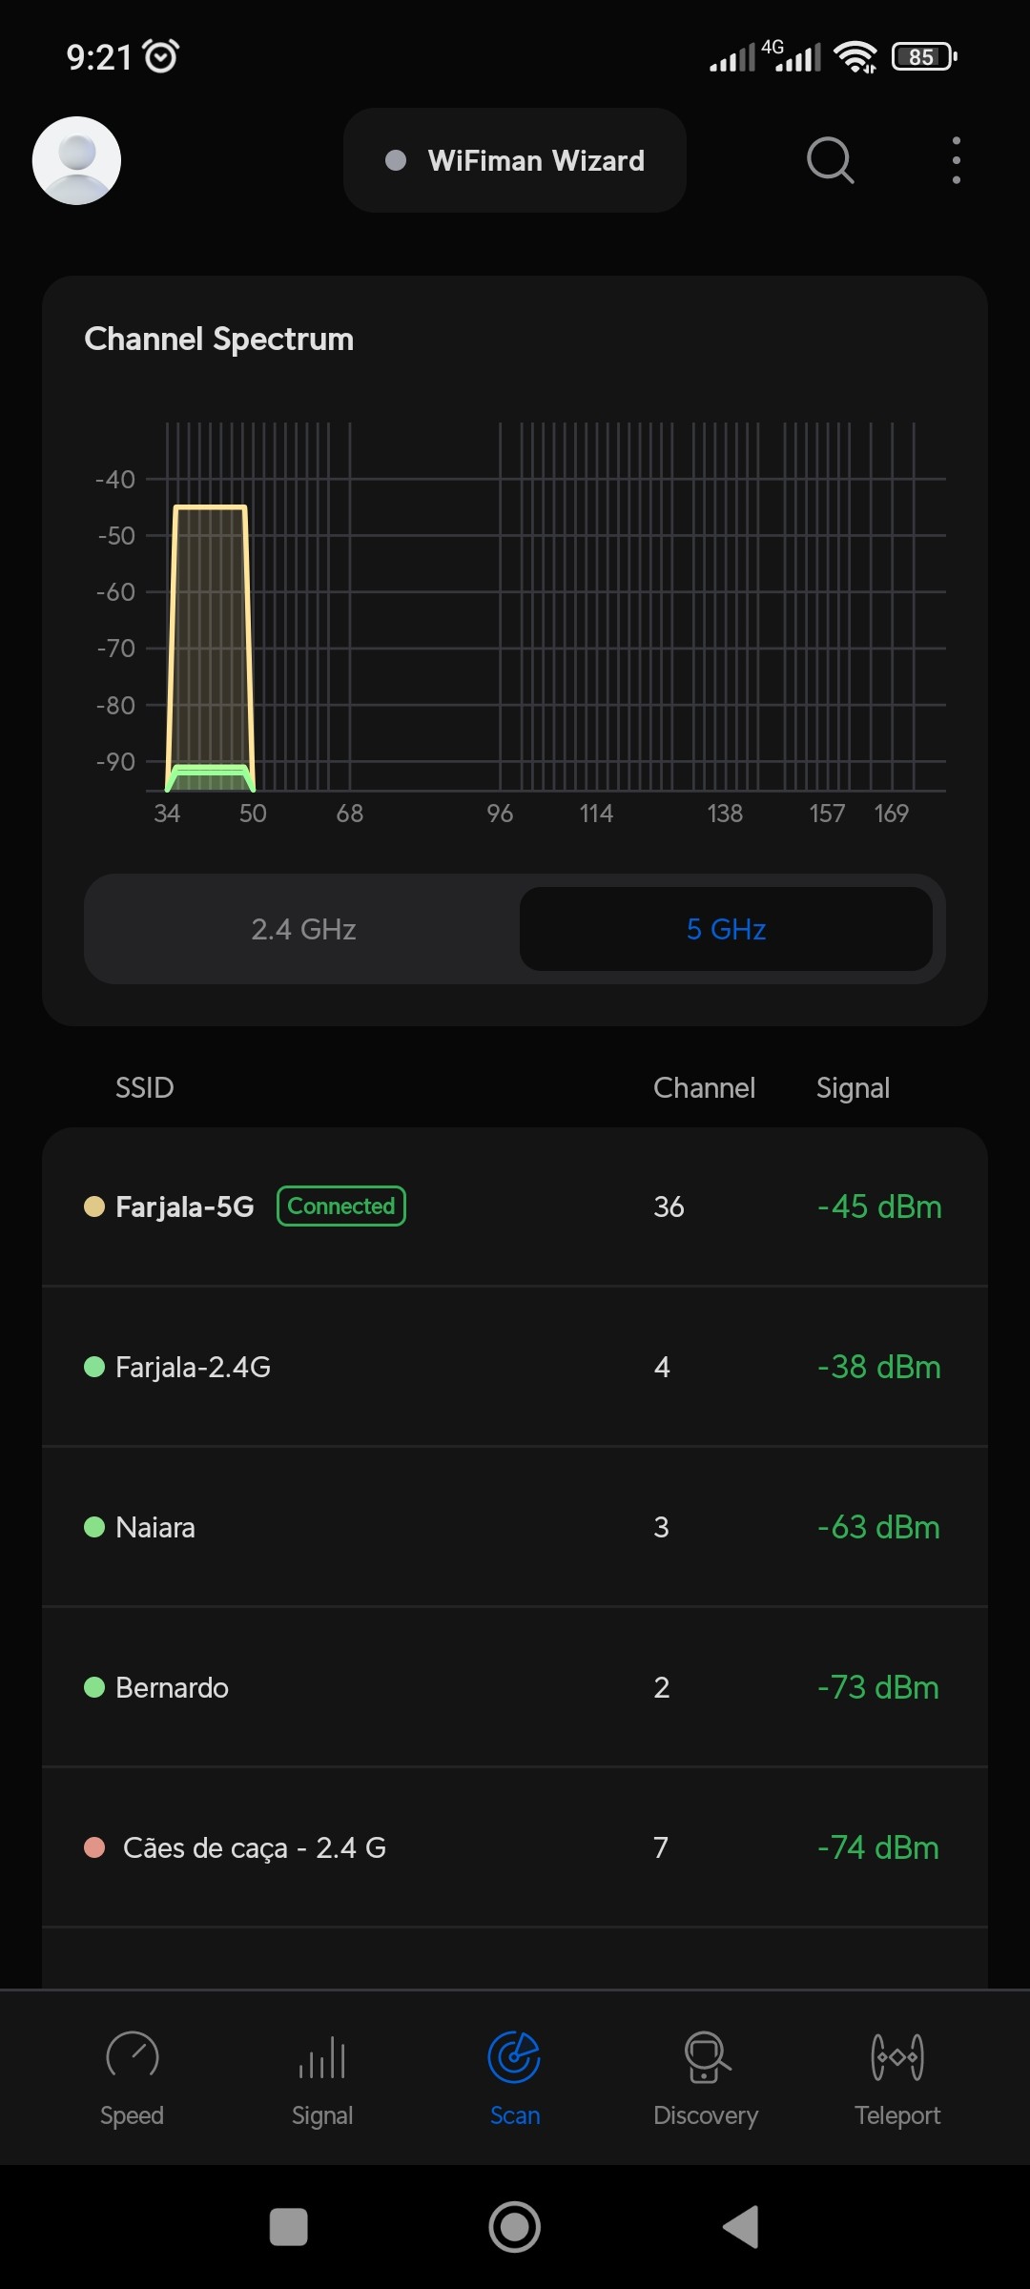Viewport: 1030px width, 2289px height.
Task: Select the Farjala-2.4G network row
Action: pyautogui.click(x=515, y=1368)
